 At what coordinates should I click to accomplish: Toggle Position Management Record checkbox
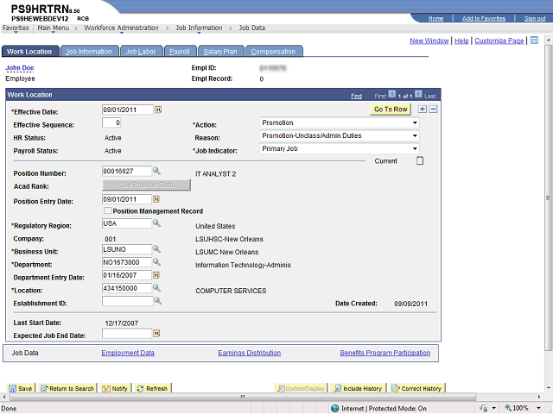107,210
